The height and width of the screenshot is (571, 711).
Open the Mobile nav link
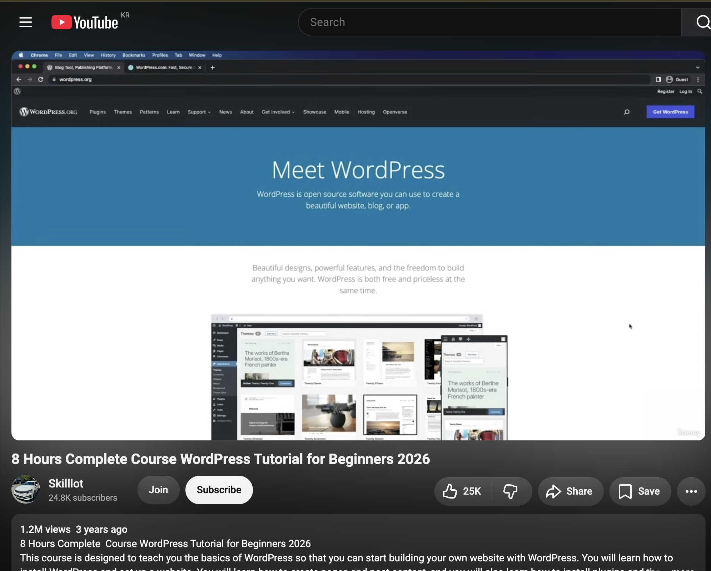point(342,112)
